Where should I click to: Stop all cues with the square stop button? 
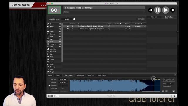pos(173,10)
